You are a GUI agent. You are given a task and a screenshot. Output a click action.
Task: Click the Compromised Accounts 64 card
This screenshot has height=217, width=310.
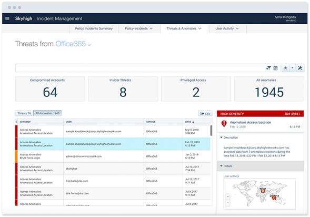(x=50, y=89)
